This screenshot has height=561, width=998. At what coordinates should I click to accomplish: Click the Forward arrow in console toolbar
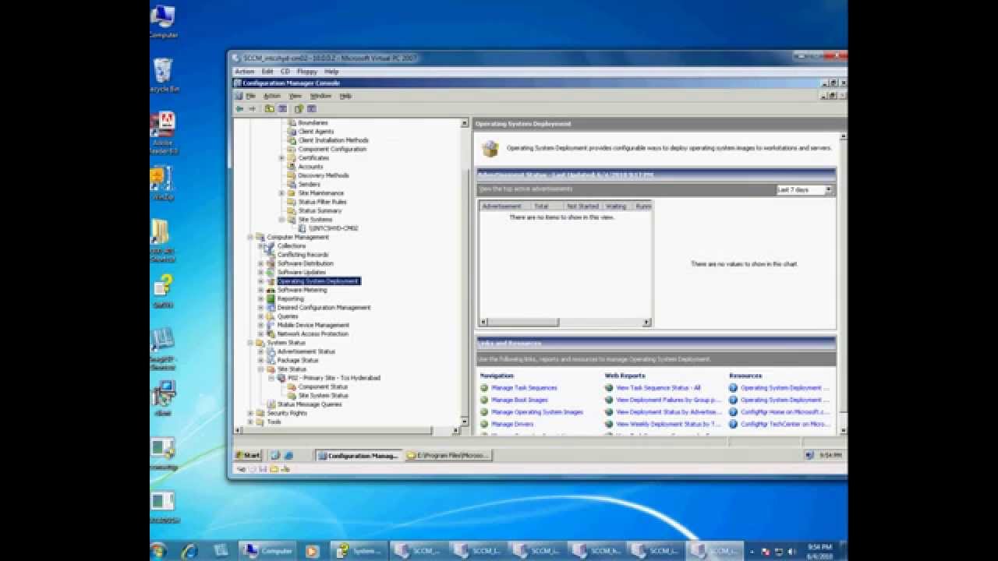[x=251, y=109]
